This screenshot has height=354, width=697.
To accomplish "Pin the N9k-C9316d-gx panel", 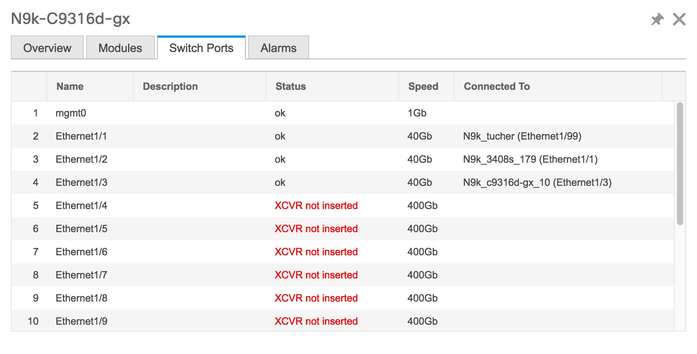I will coord(657,19).
